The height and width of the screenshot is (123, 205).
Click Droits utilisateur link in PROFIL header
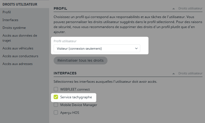190,9
